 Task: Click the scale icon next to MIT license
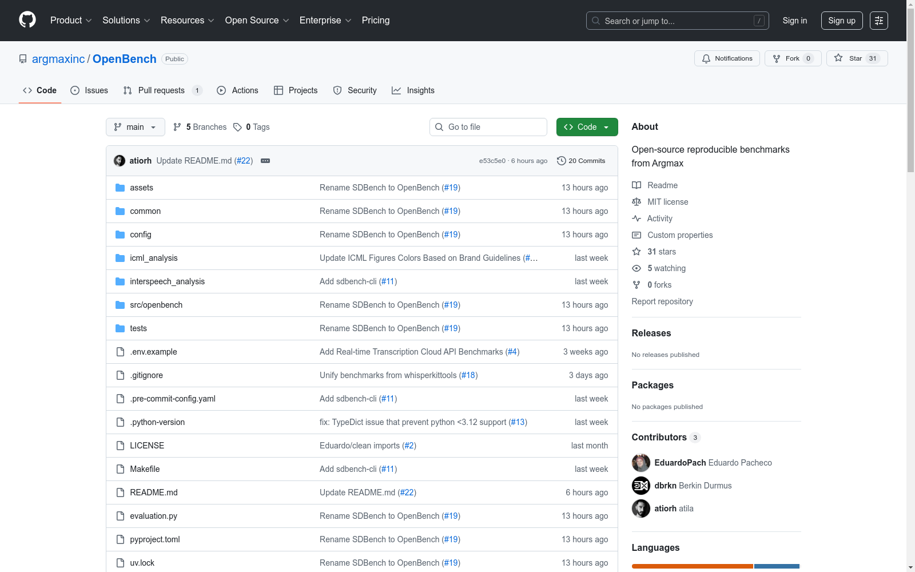(636, 202)
